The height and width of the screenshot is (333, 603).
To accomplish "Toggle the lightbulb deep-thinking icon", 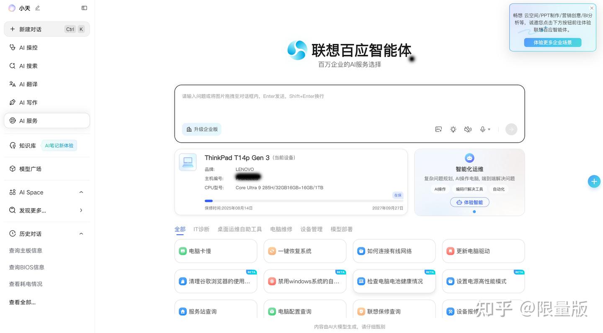I will click(453, 130).
